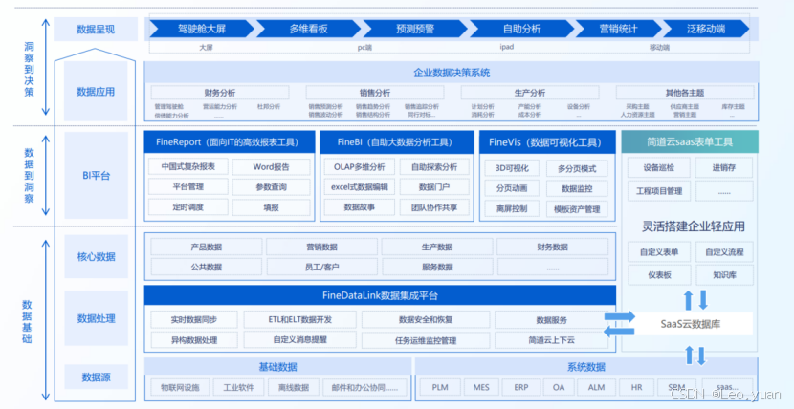Screen dimensions: 794x409
Task: Select the 核心数据 layer label
Action: click(96, 256)
